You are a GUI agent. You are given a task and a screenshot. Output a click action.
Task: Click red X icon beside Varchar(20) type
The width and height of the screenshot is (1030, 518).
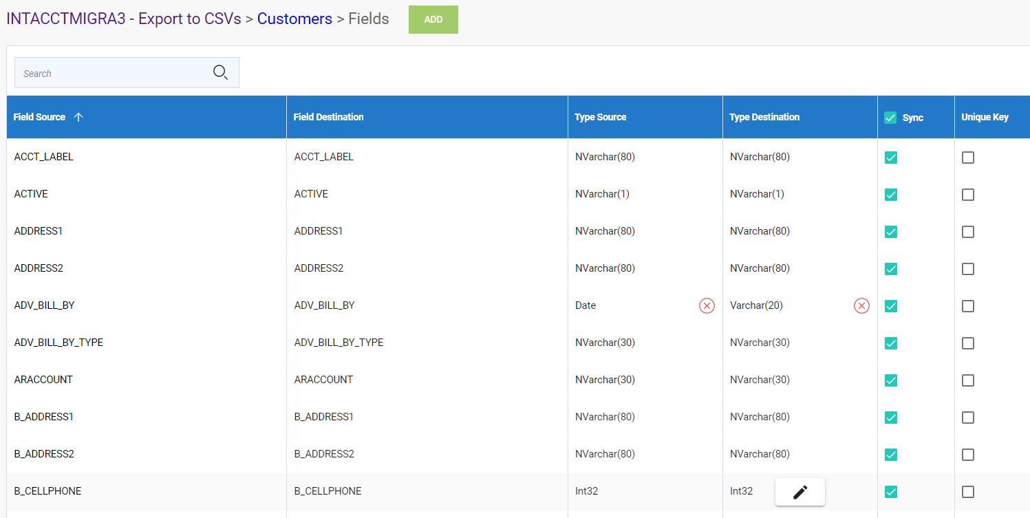click(x=861, y=305)
